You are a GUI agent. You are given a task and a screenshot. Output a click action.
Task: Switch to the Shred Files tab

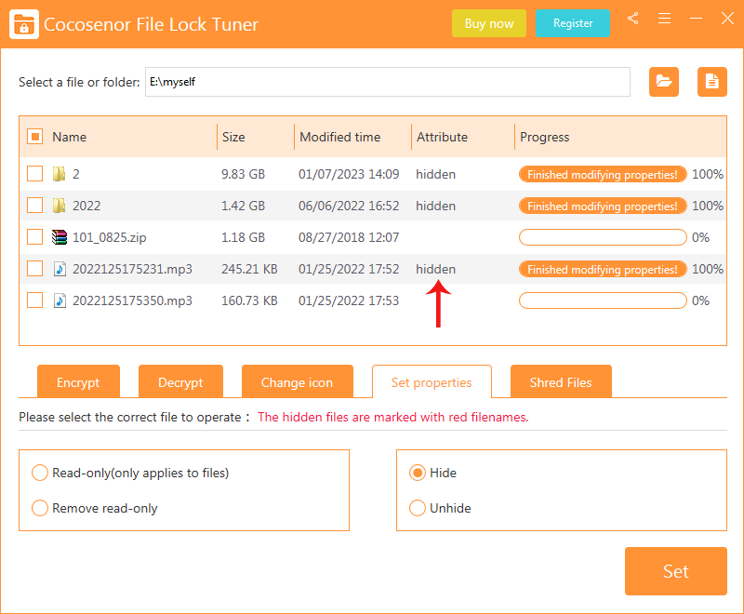[x=561, y=381]
